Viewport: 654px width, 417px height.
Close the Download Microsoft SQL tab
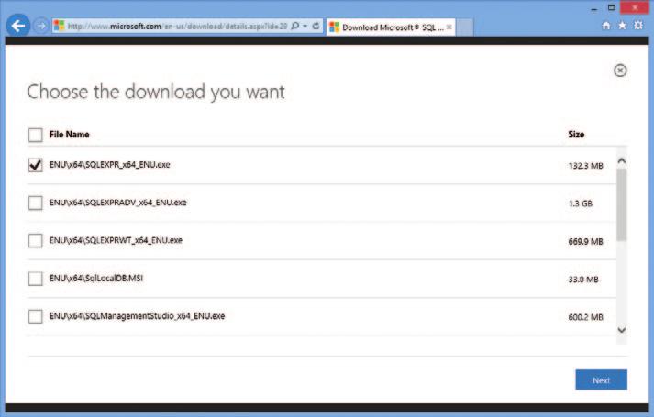[x=449, y=27]
